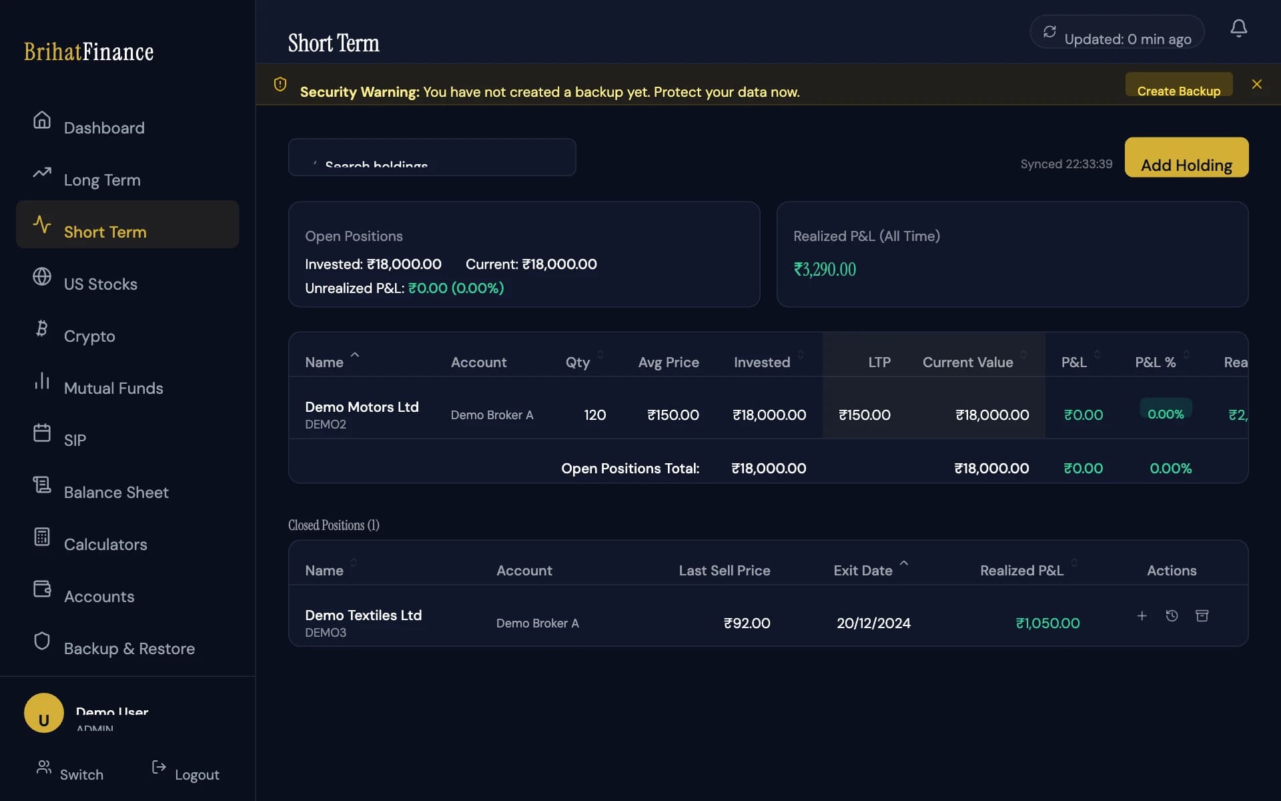Sort open positions by Name
Screen dimensions: 1281x801
(x=332, y=361)
